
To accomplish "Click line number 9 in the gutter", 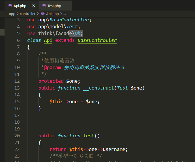I will coord(18,61).
